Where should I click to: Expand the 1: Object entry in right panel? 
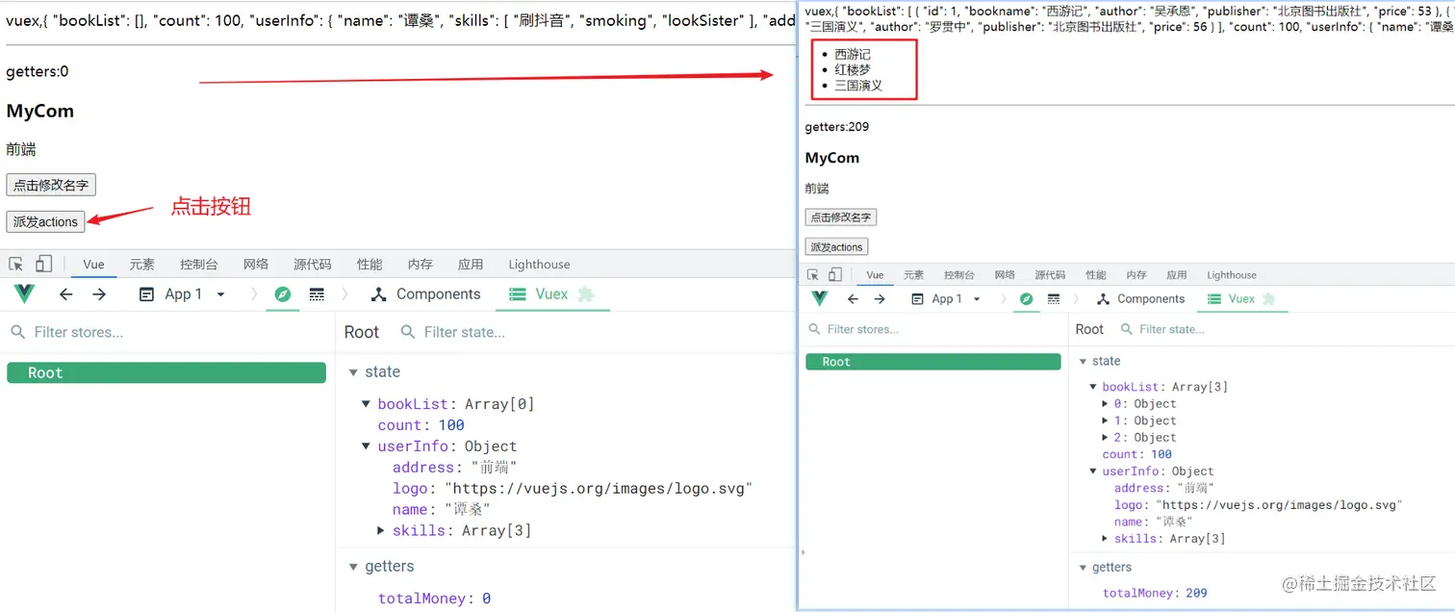pyautogui.click(x=1105, y=421)
